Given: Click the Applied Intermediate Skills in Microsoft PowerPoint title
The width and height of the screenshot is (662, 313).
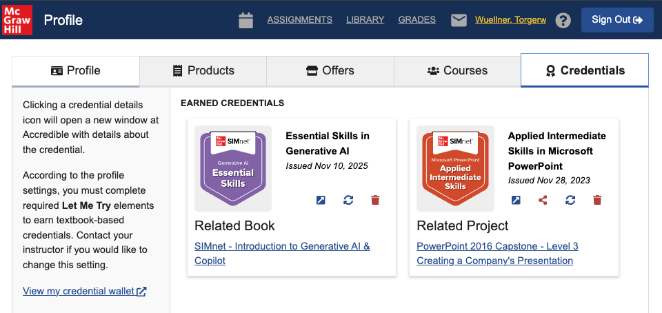Looking at the screenshot, I should click(557, 151).
